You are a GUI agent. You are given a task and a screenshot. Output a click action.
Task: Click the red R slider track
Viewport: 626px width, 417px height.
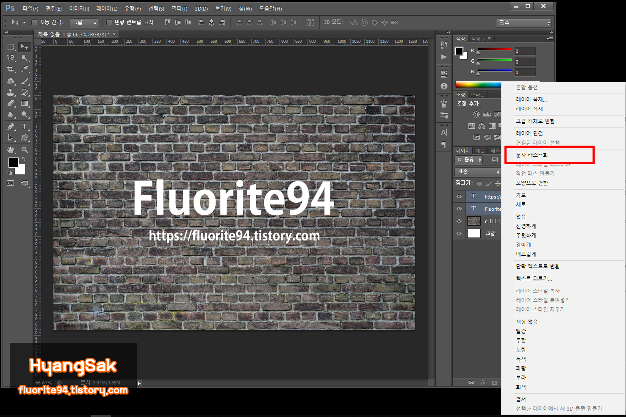pyautogui.click(x=495, y=49)
